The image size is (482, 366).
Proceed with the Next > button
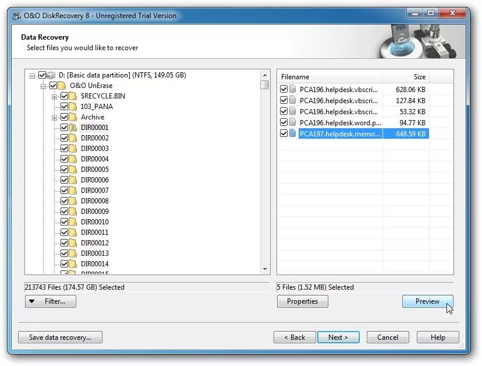pos(338,337)
